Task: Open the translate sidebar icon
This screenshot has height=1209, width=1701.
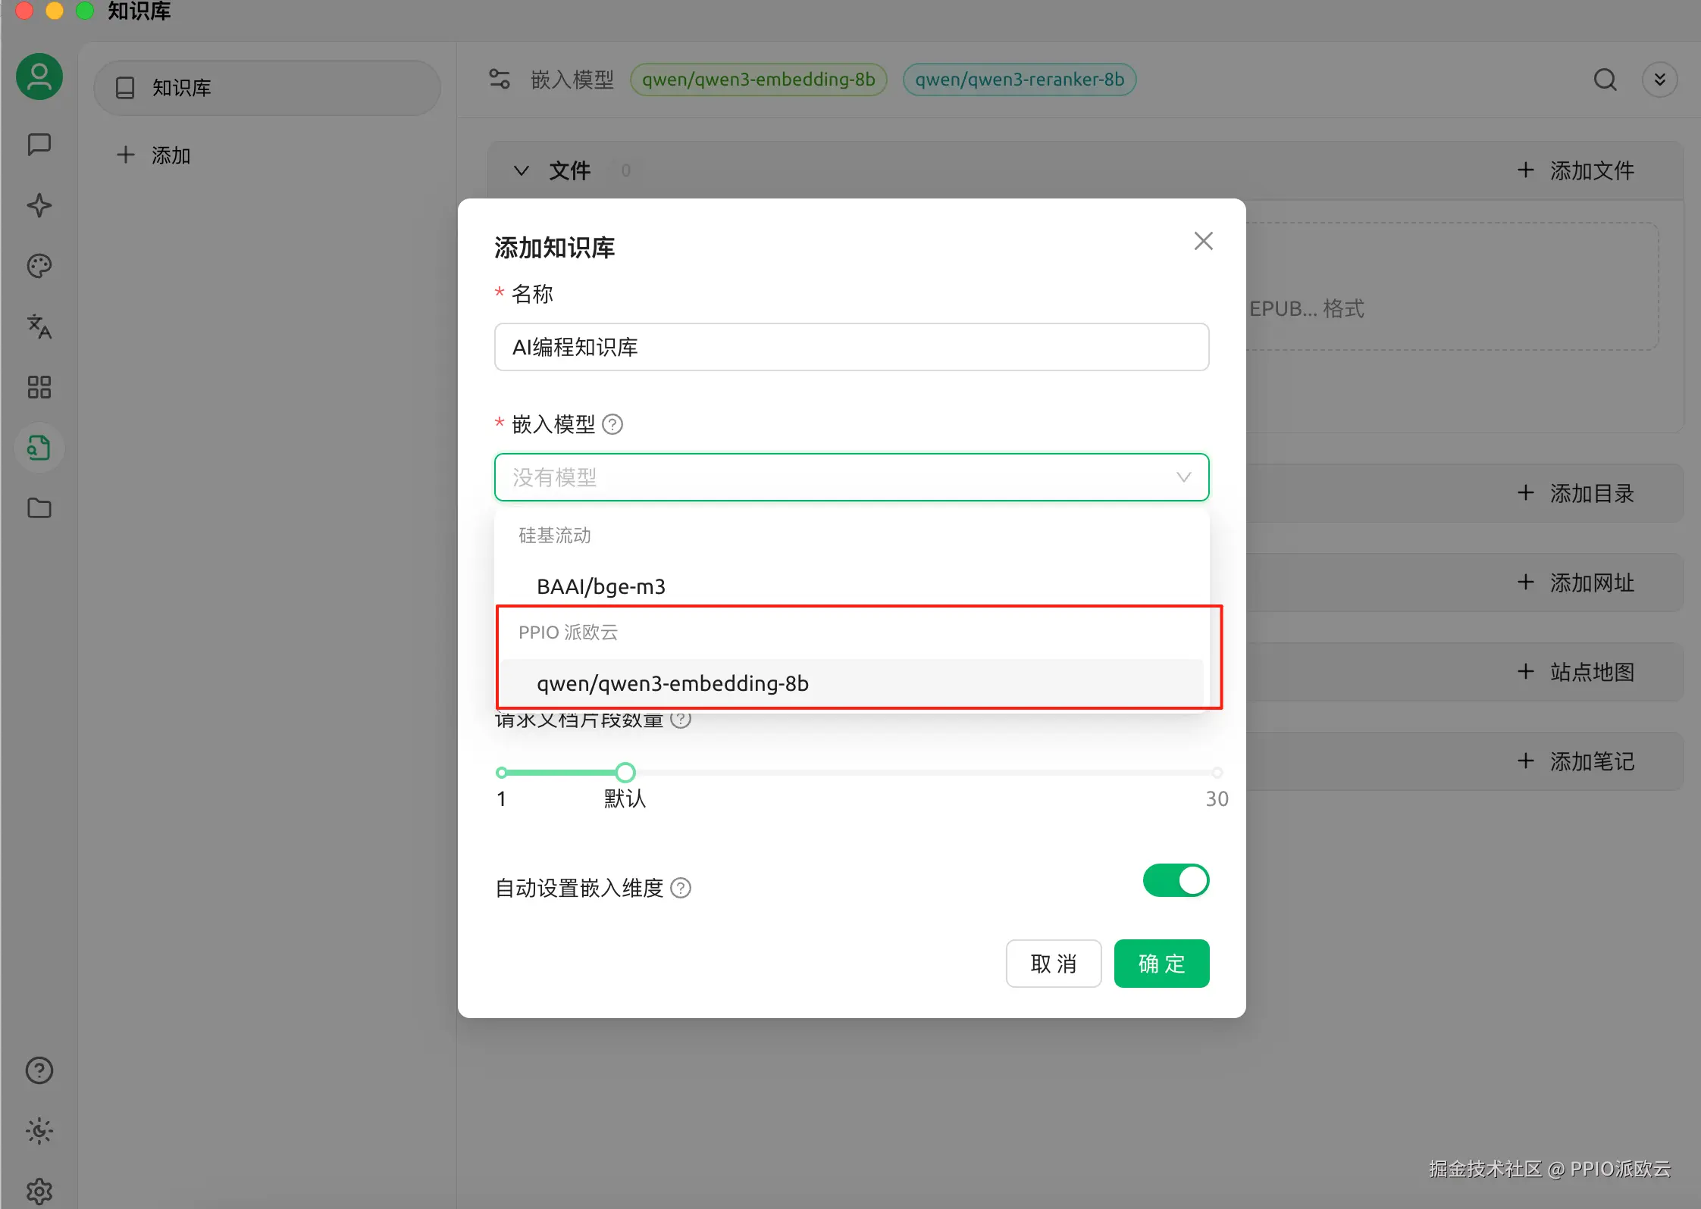Action: 39,326
